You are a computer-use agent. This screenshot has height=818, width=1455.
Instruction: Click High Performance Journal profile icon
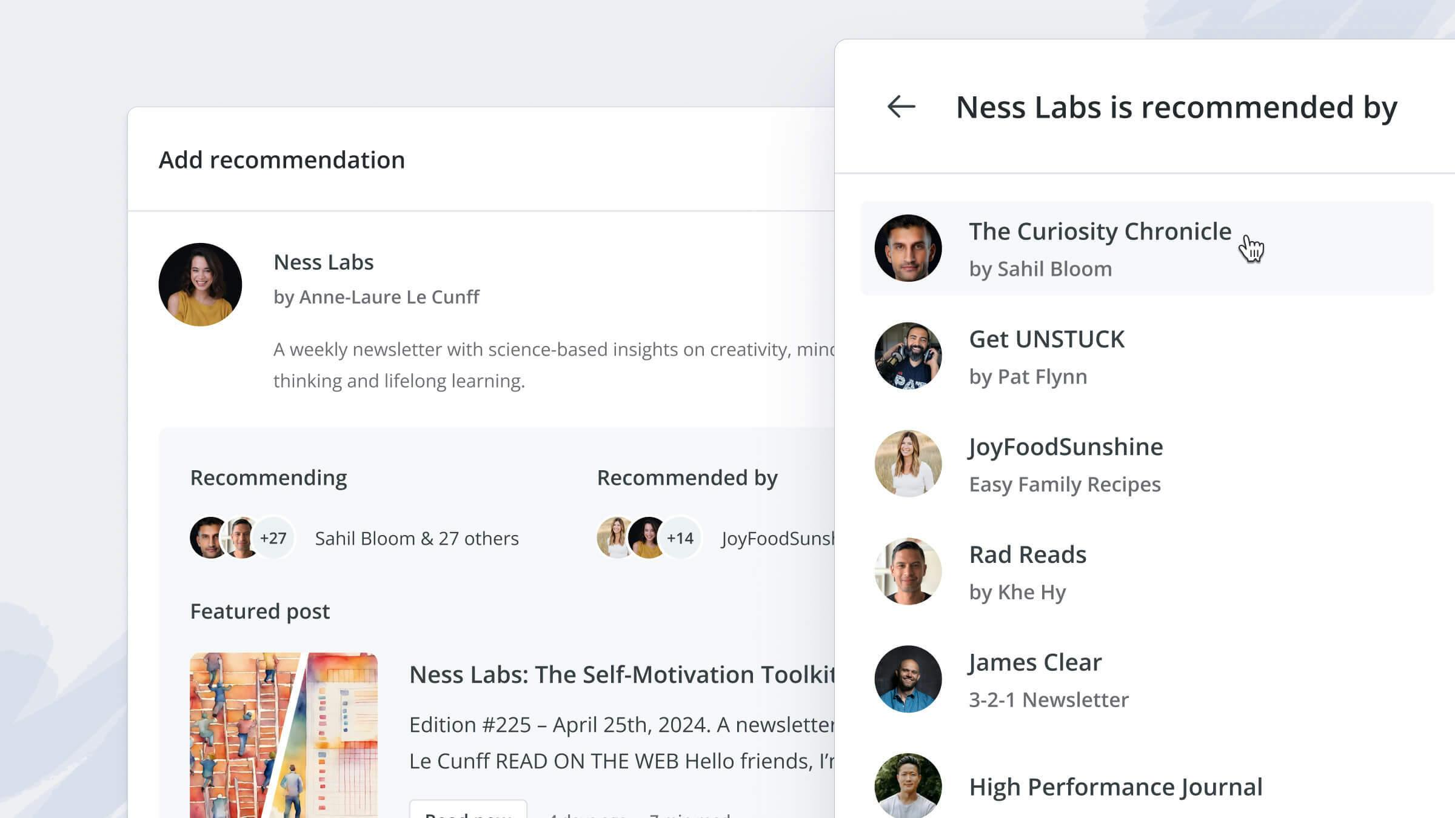coord(908,786)
